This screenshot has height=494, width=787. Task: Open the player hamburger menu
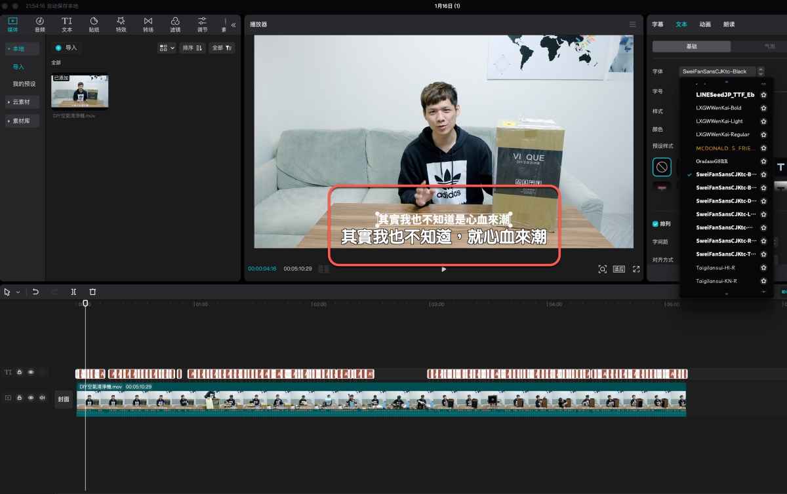[632, 24]
